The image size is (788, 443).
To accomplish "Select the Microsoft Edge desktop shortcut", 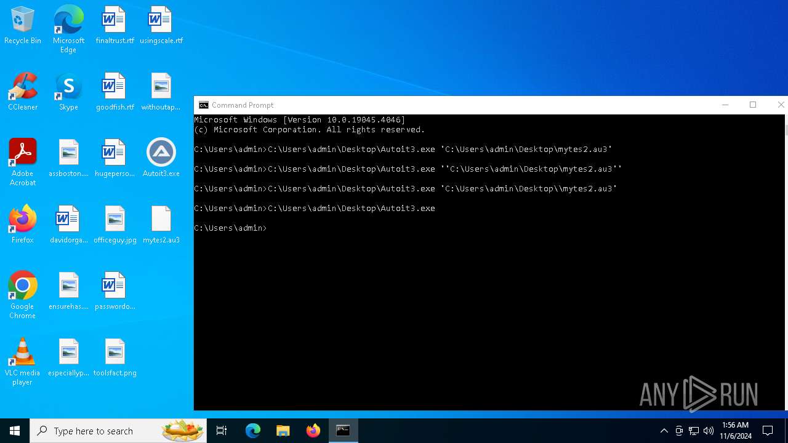I will pos(68,30).
